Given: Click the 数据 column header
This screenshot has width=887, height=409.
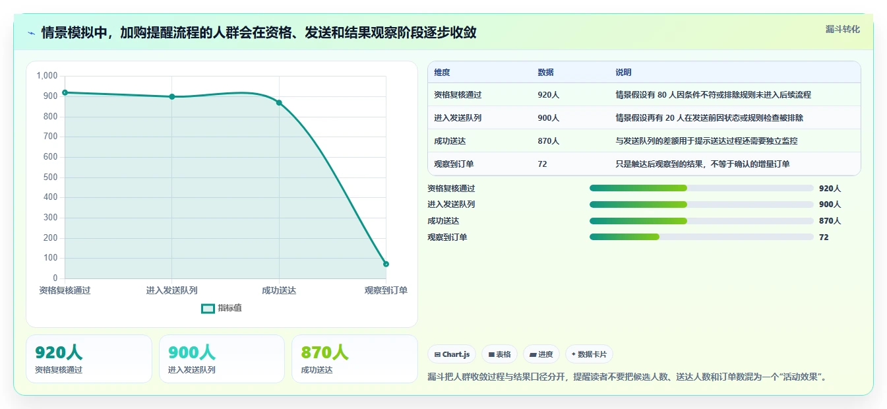Looking at the screenshot, I should pos(545,73).
